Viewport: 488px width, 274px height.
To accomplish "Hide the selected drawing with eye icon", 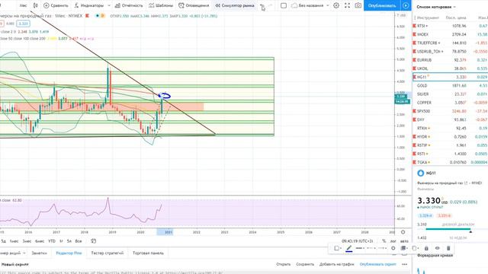I will click(437, 248).
